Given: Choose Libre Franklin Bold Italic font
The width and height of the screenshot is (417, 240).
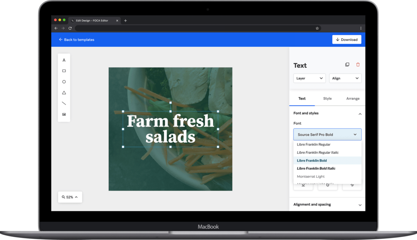Looking at the screenshot, I should pos(328,168).
